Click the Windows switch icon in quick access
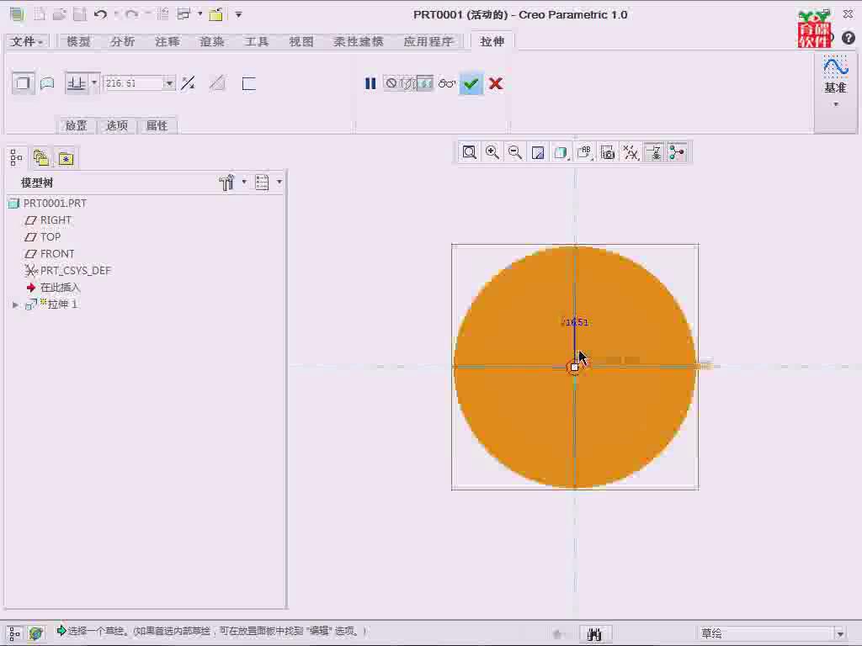Image resolution: width=862 pixels, height=646 pixels. pos(184,15)
